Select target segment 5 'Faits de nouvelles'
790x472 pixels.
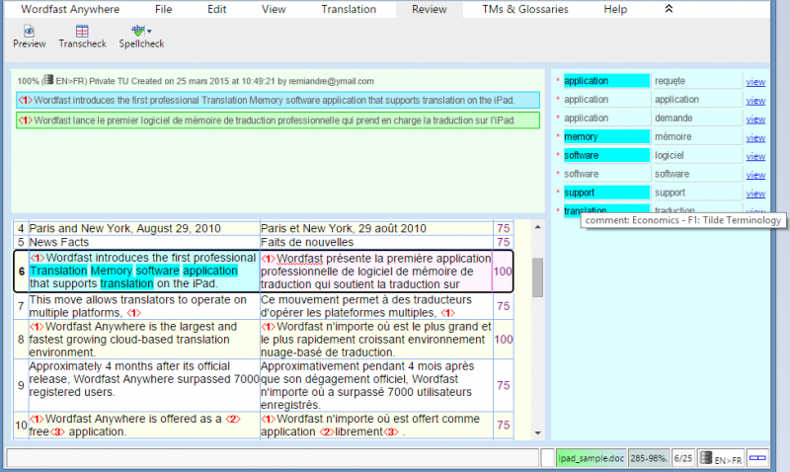click(x=376, y=242)
